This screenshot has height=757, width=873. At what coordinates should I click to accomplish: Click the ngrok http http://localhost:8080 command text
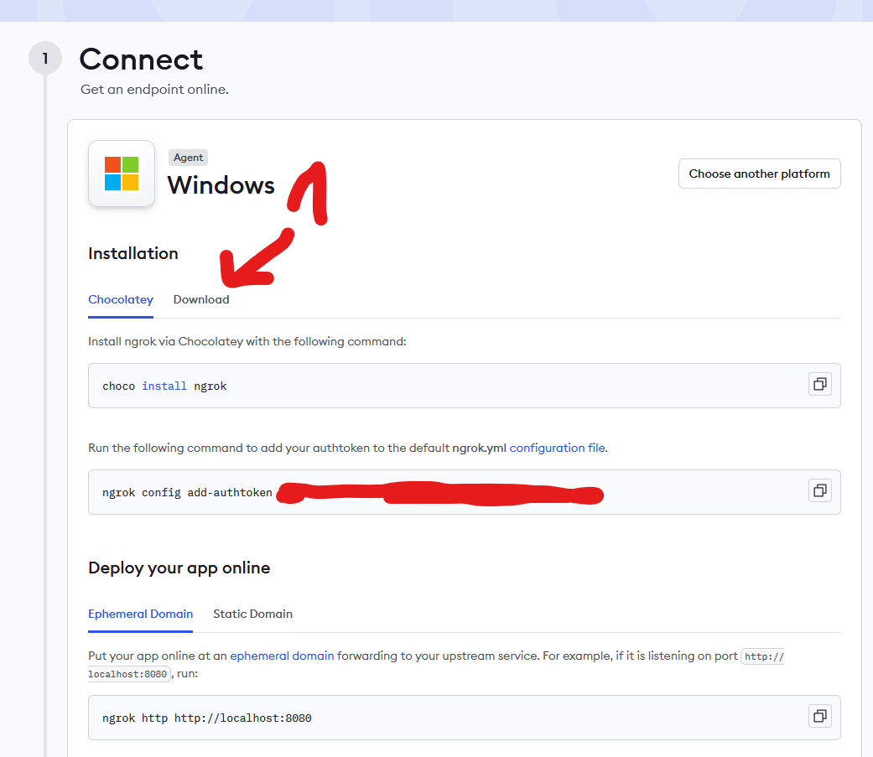tap(207, 718)
